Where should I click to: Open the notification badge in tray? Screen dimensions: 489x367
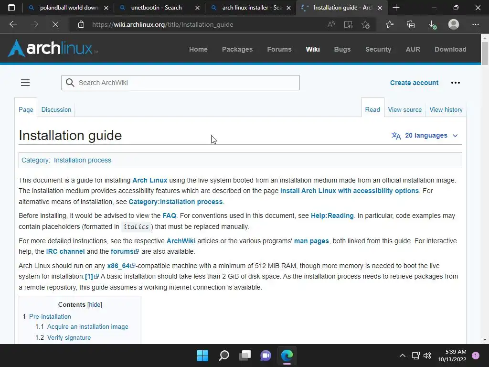point(475,356)
